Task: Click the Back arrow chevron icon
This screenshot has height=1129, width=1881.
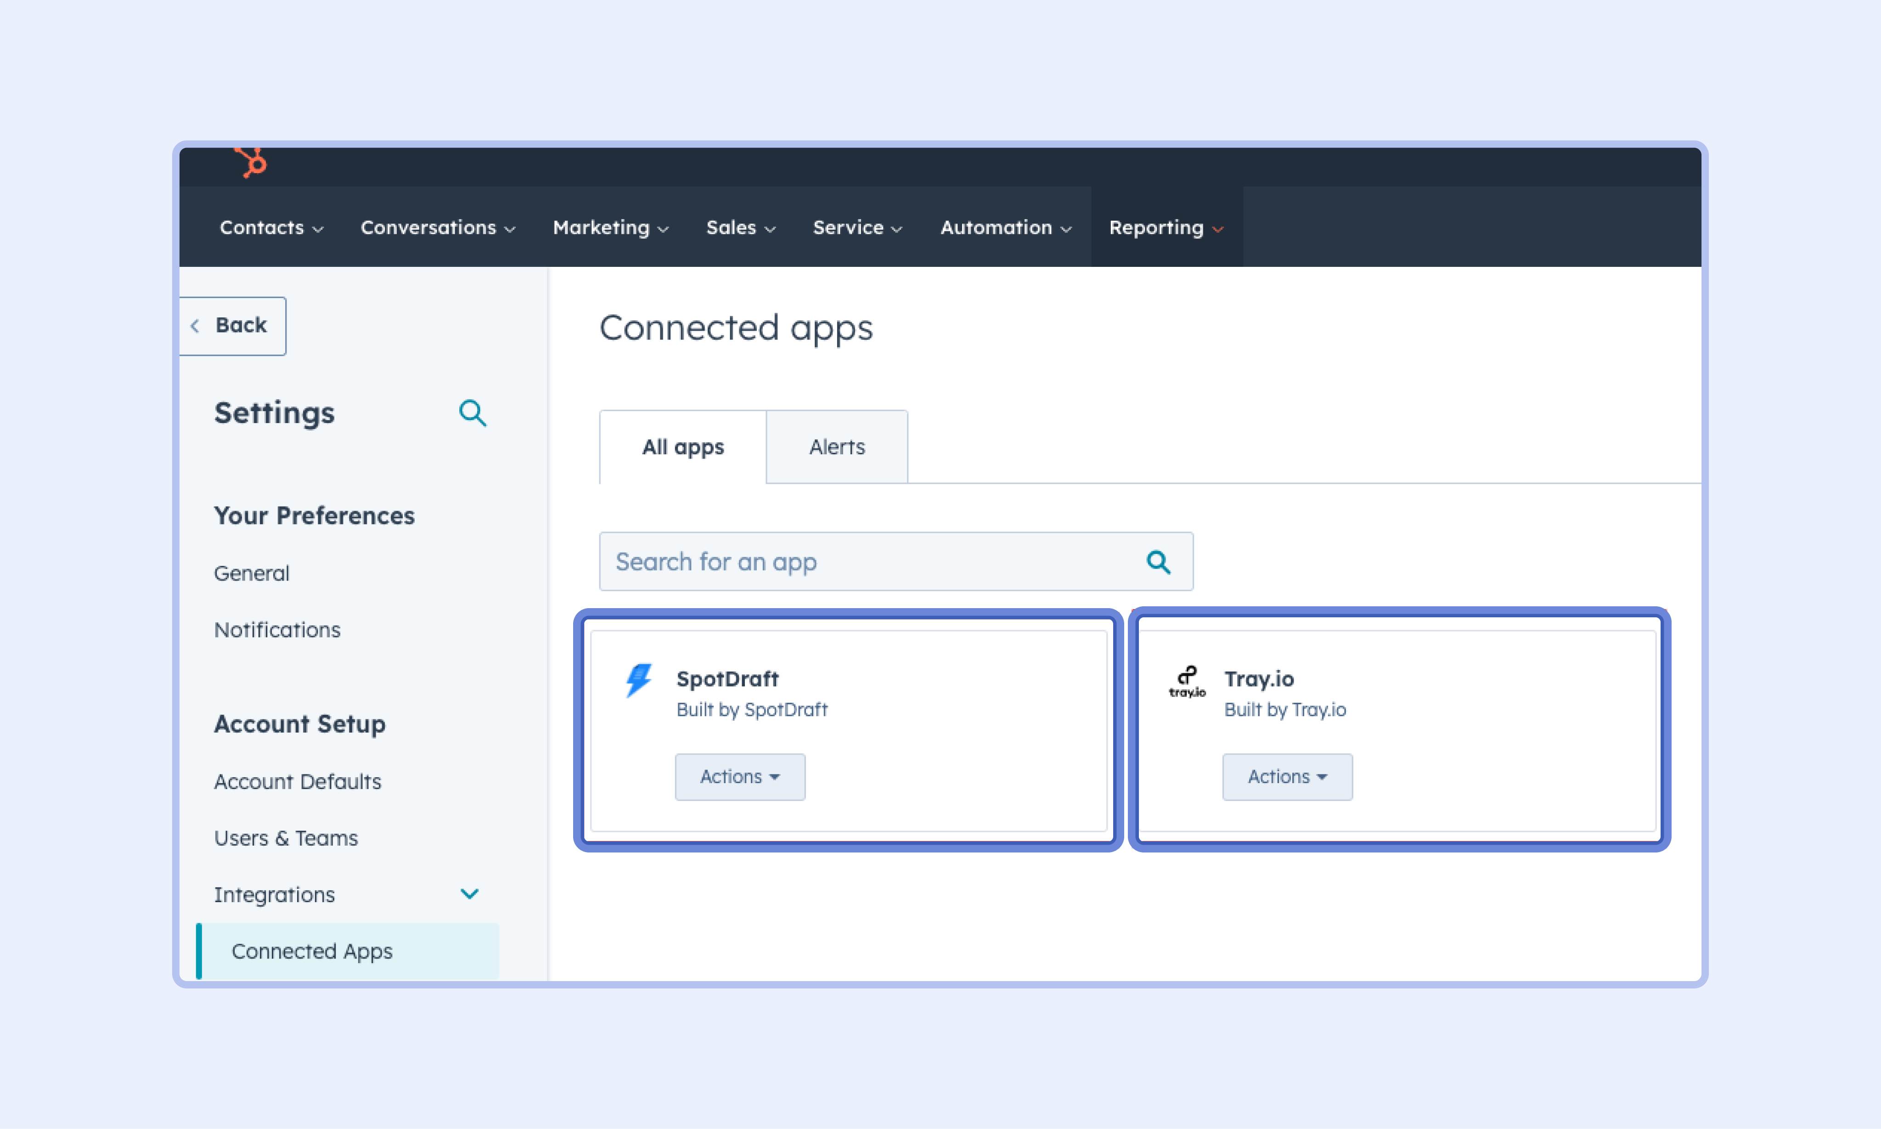Action: 196,326
